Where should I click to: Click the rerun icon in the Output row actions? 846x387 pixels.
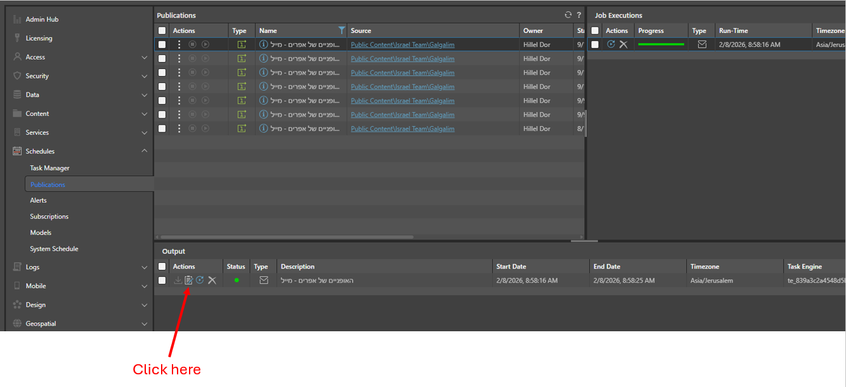(200, 280)
